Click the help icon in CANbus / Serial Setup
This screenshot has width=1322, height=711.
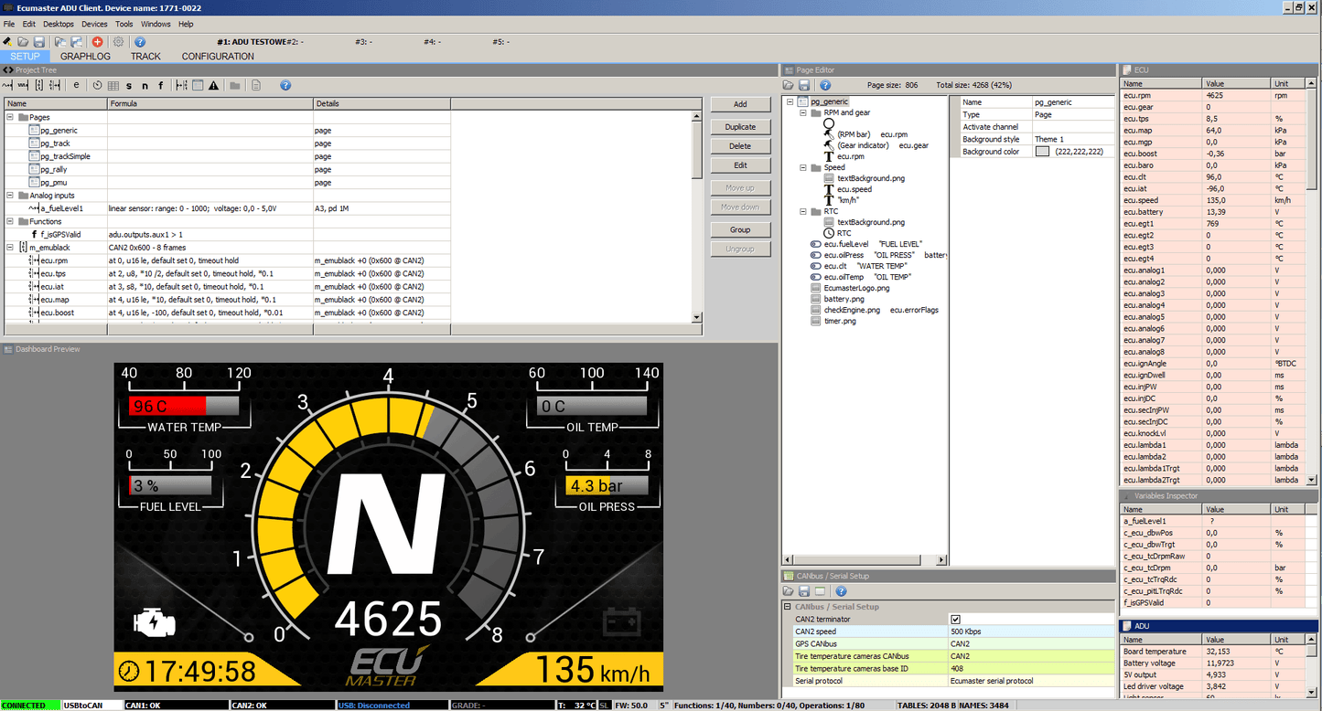click(x=839, y=591)
